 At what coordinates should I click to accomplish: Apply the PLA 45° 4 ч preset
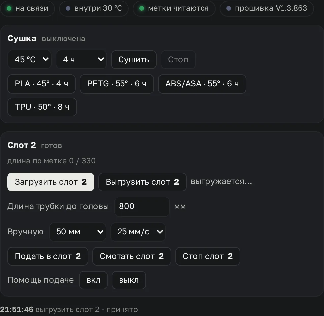pos(41,84)
